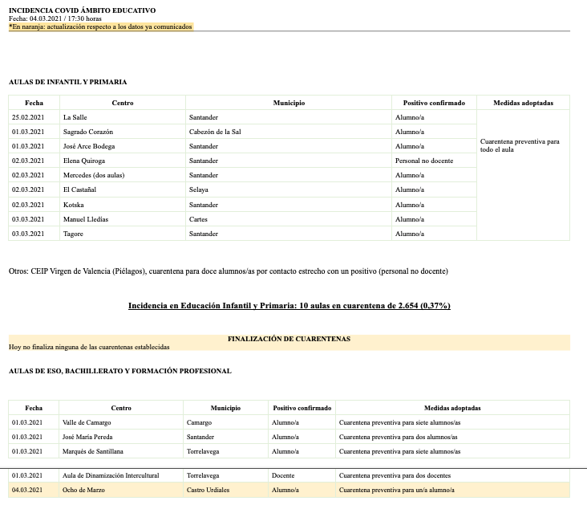
Task: Click the 'Tagore' centro cell
Action: point(73,234)
